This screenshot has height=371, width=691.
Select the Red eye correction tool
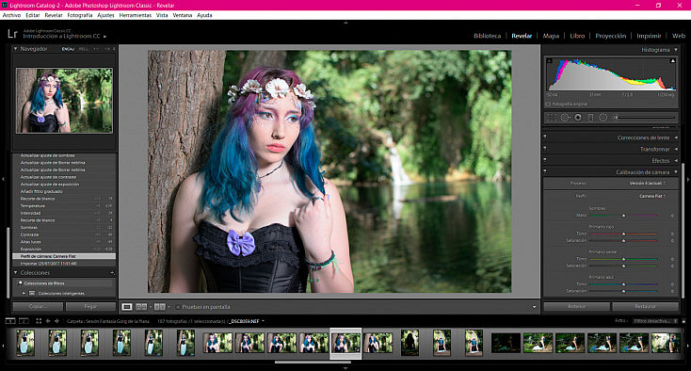578,118
